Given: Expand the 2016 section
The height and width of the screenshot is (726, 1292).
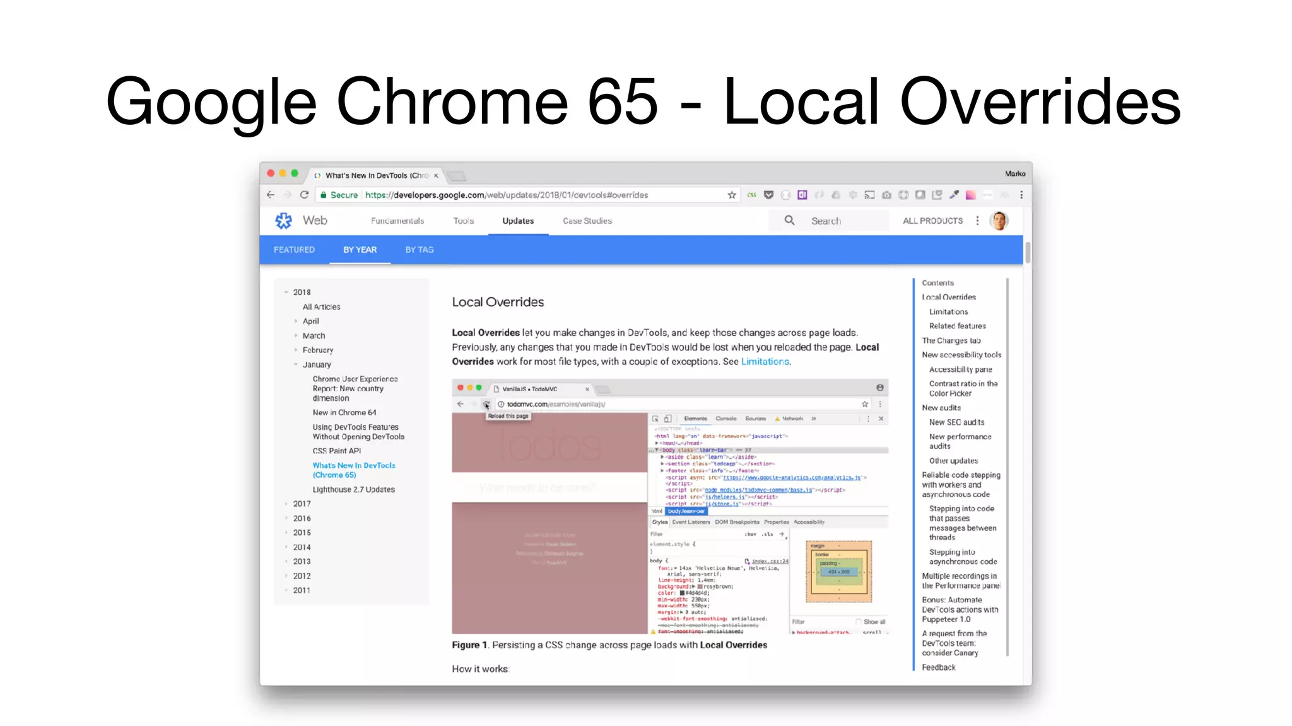Looking at the screenshot, I should 286,518.
